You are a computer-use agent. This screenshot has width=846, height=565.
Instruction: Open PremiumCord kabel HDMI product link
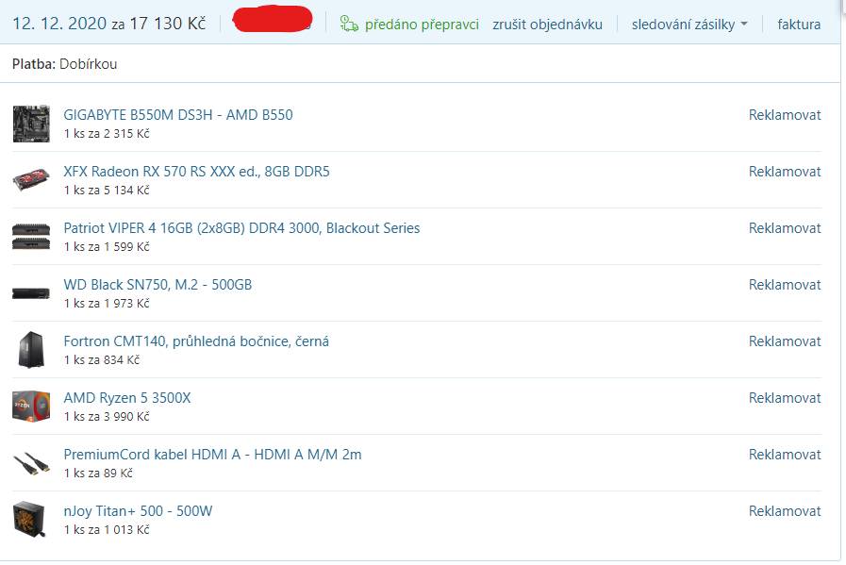212,455
